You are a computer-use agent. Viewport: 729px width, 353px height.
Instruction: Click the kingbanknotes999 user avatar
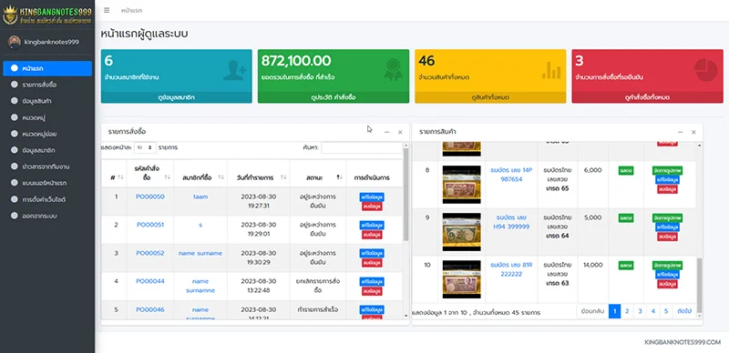14,42
